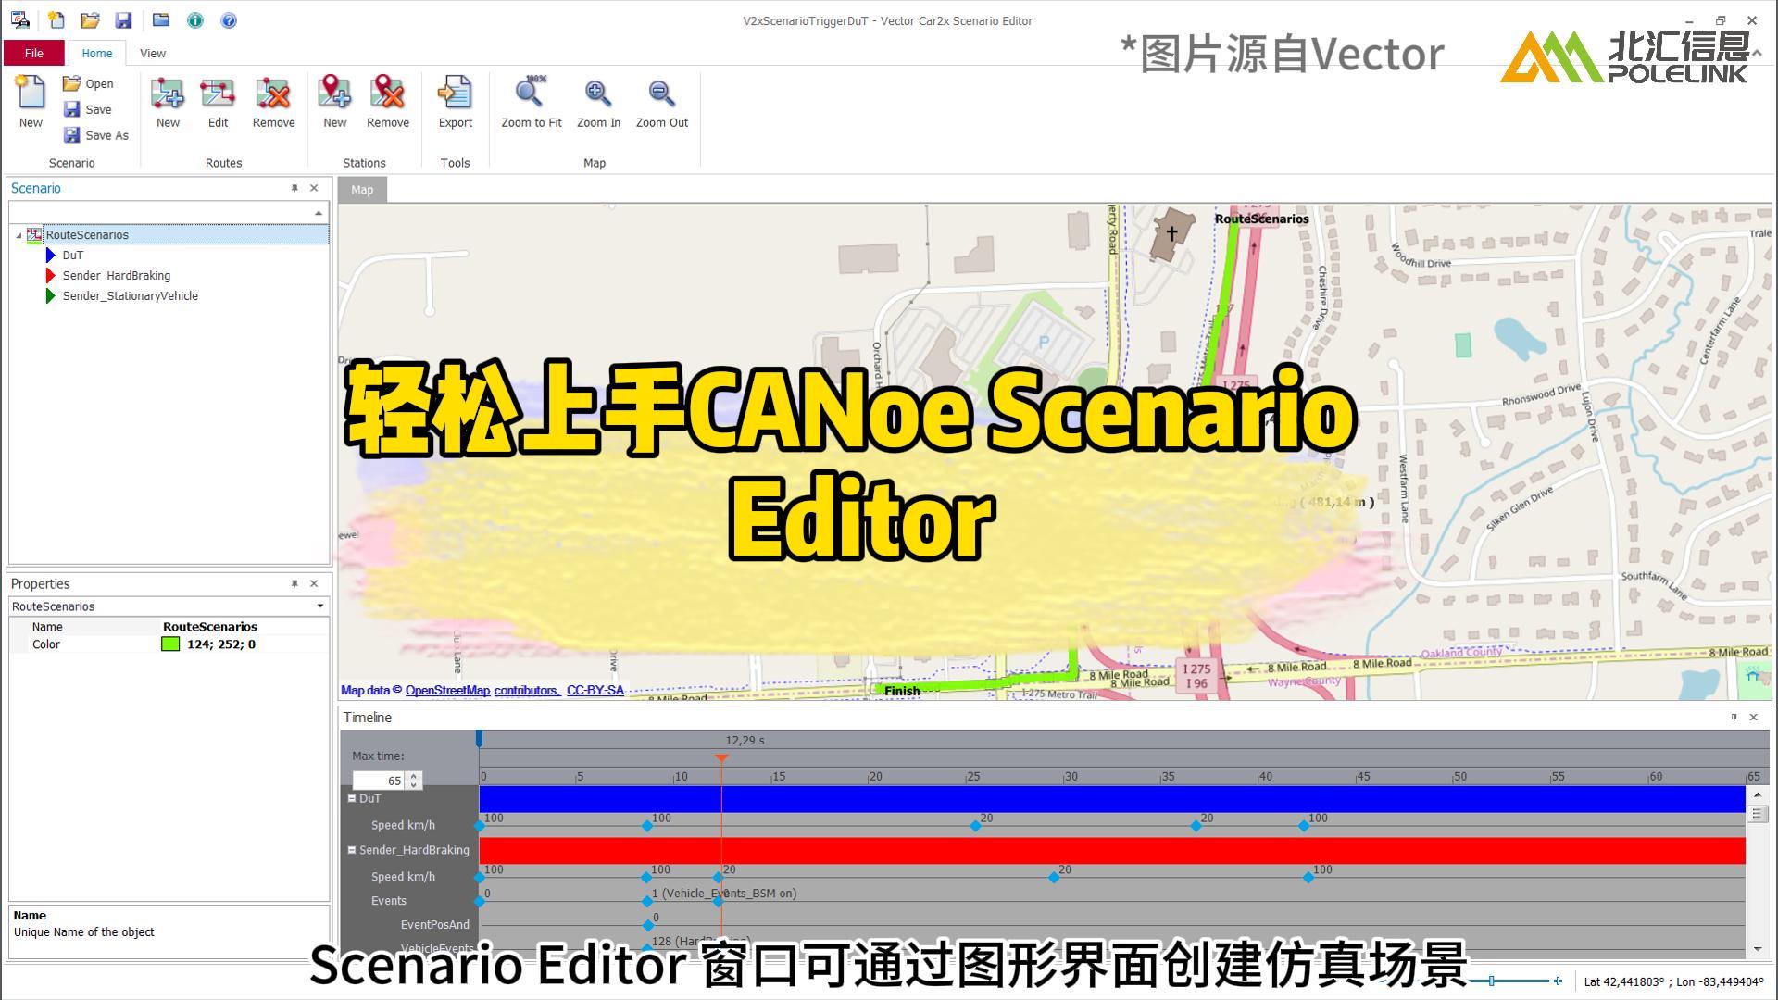Click the red Sender_HardBraking timeline bar

1112,851
